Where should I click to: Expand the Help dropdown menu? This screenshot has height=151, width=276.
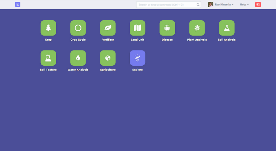(x=244, y=4)
